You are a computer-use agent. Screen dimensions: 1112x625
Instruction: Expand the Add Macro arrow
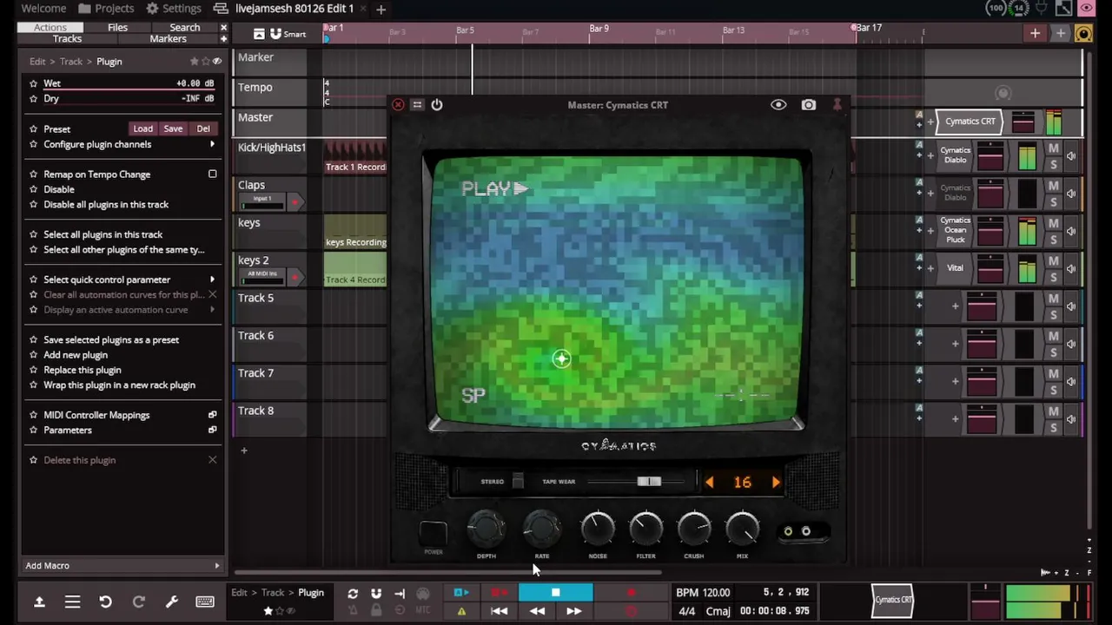[x=217, y=566]
